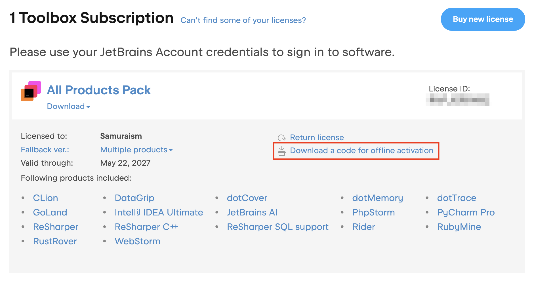Open "Can't find some of your licenses?" link
Image resolution: width=534 pixels, height=282 pixels.
[x=243, y=20]
